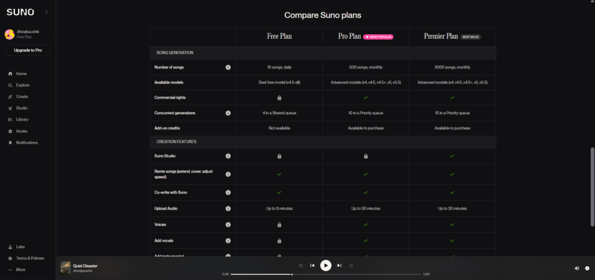Image resolution: width=595 pixels, height=280 pixels.
Task: Click the Studio icon in sidebar
Action: coord(10,108)
